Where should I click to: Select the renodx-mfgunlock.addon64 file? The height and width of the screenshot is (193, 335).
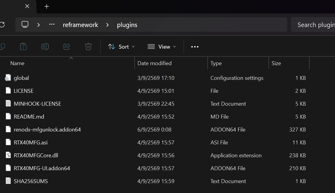tap(47, 129)
